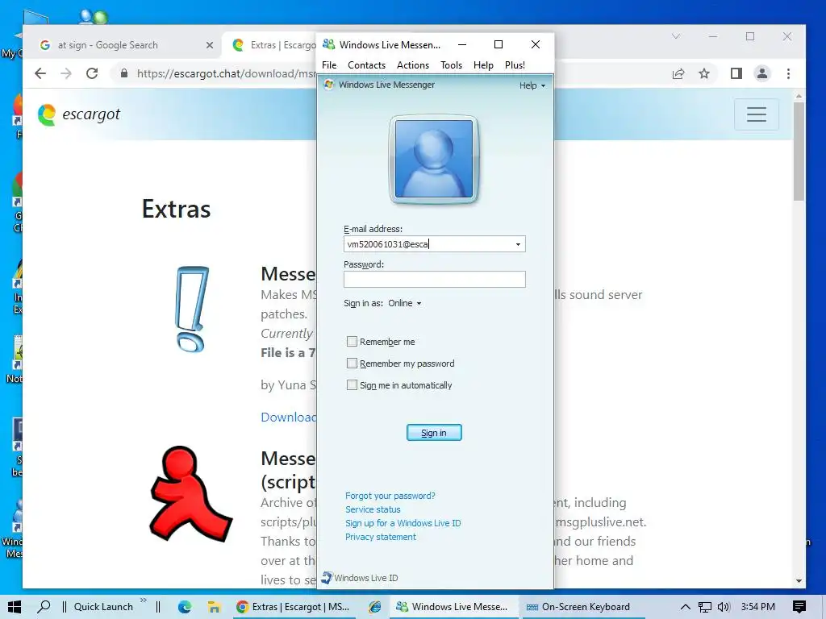Open the notification center icon

799,607
